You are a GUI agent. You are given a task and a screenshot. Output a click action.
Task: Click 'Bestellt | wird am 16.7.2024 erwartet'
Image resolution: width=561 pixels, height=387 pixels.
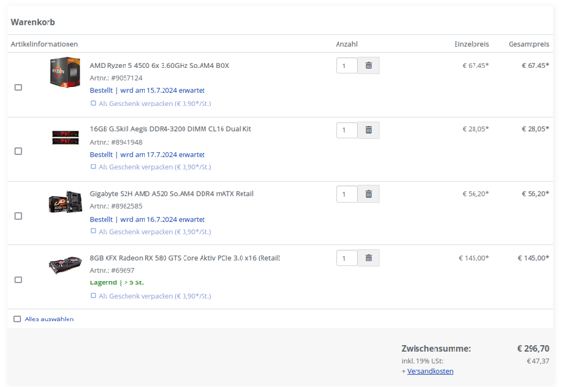coord(147,219)
